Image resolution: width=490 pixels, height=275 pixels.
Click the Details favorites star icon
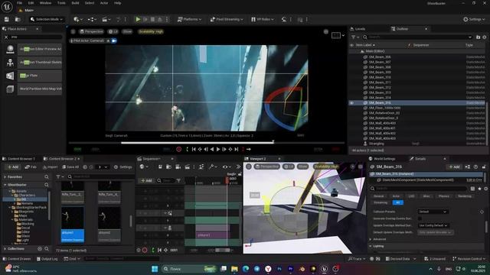pyautogui.click(x=480, y=189)
